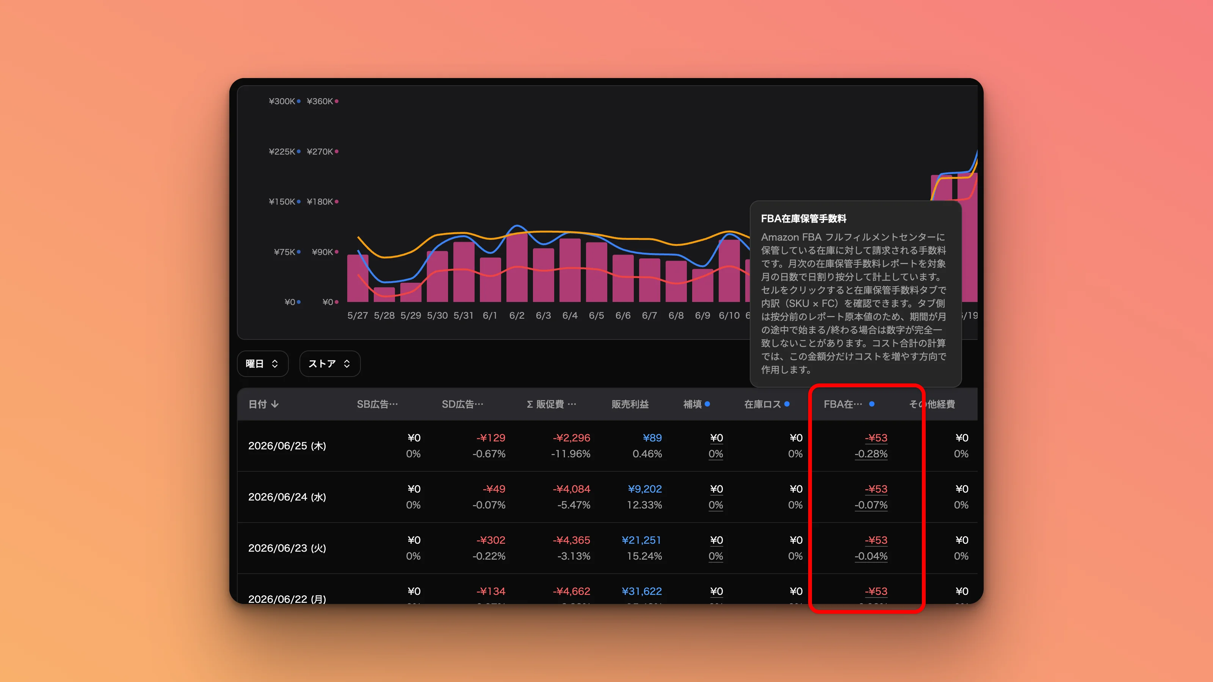
Task: Click the sort arrow next to 日付
Action: [275, 404]
